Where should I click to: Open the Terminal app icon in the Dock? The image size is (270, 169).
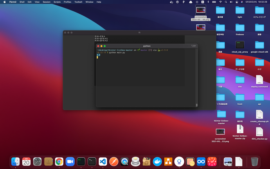(92, 162)
